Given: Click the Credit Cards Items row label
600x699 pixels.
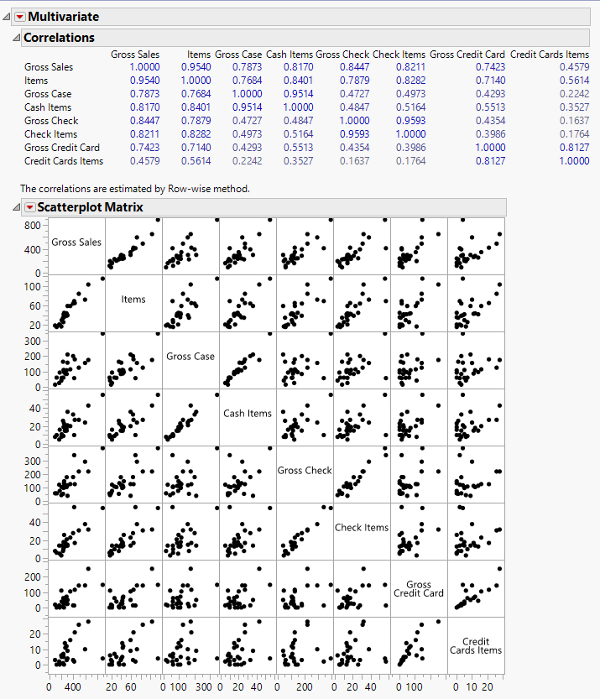Looking at the screenshot, I should (64, 161).
